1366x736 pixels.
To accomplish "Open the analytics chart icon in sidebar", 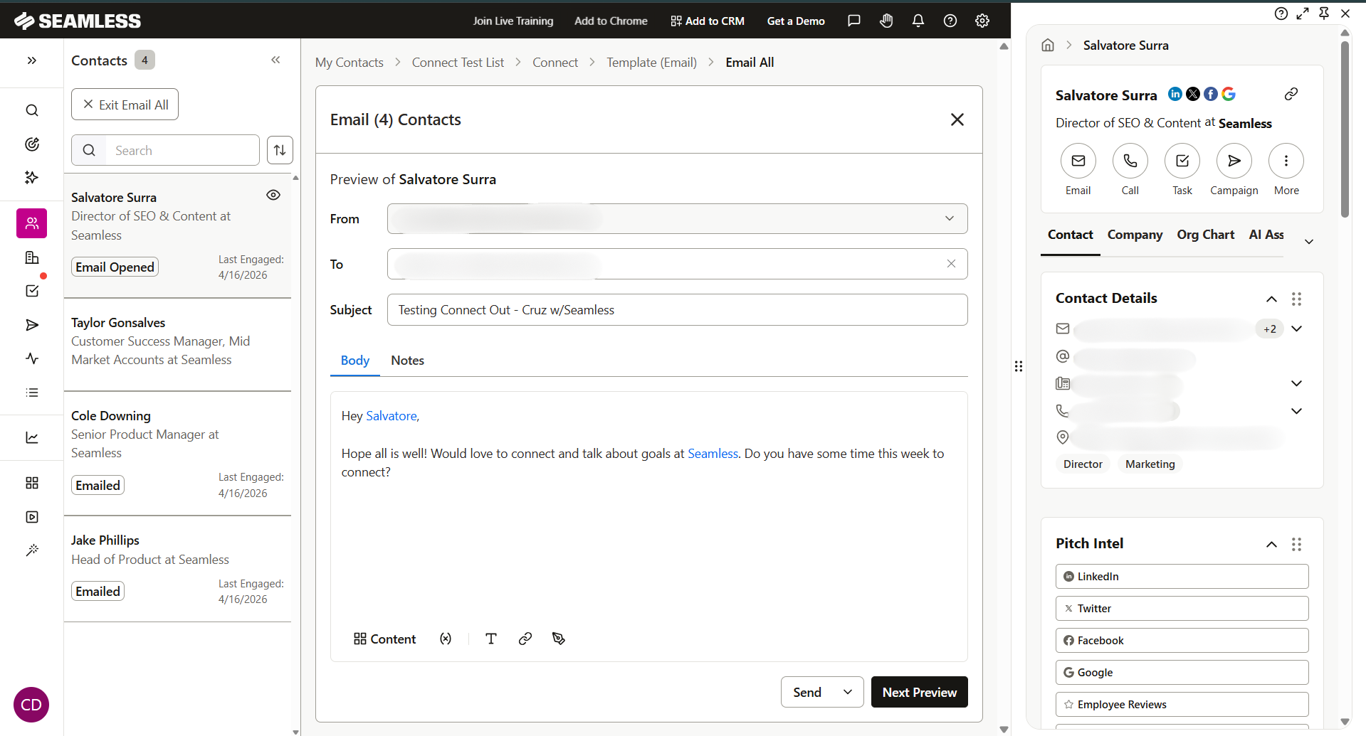I will (31, 438).
